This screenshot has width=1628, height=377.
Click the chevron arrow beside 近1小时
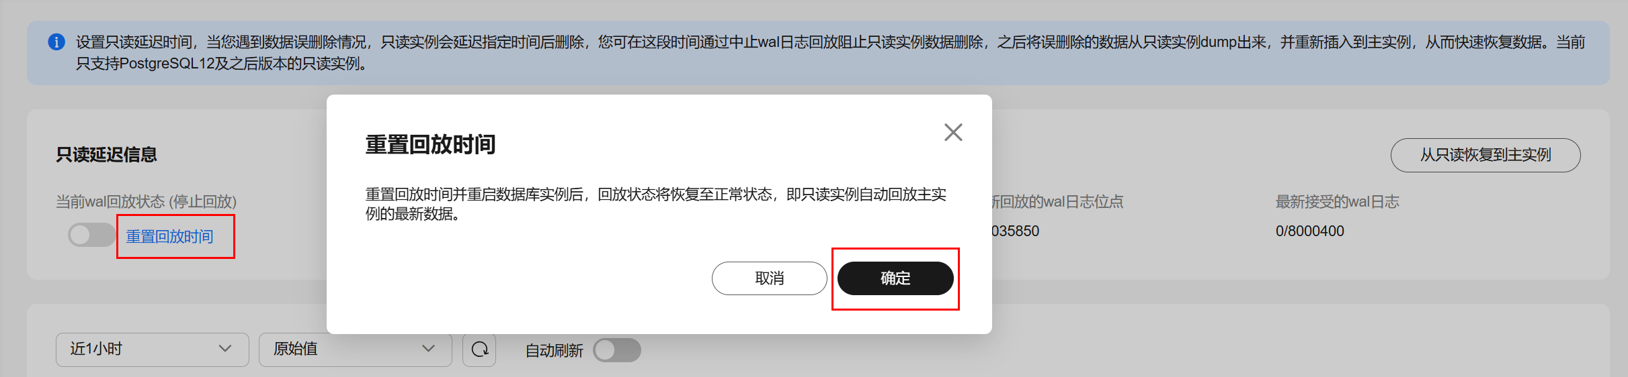click(225, 349)
